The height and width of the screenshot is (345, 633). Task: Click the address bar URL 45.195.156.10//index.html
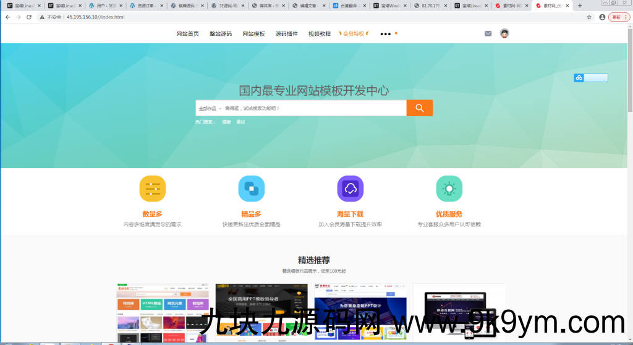click(96, 17)
